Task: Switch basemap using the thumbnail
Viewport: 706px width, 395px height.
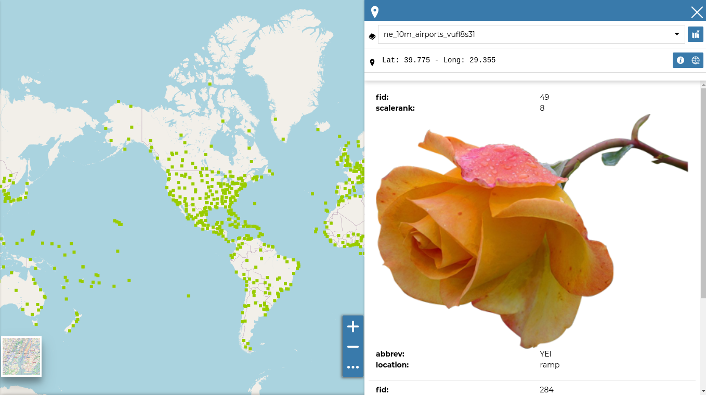Action: (21, 357)
